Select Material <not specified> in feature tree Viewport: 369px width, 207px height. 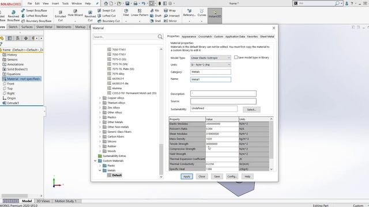22,79
